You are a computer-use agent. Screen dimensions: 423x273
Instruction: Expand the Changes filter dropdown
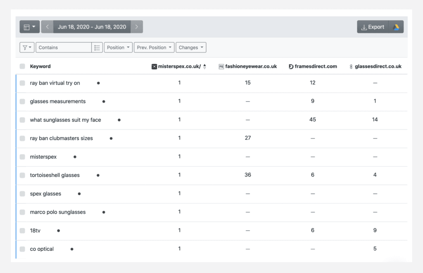click(191, 48)
